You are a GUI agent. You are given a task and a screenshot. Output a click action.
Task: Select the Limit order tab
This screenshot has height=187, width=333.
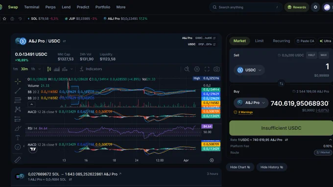click(260, 41)
